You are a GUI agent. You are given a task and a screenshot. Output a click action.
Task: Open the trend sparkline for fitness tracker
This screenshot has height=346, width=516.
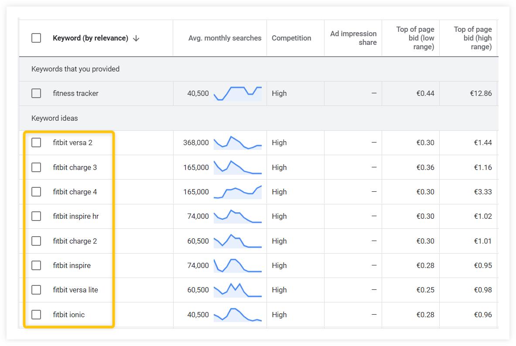[237, 93]
